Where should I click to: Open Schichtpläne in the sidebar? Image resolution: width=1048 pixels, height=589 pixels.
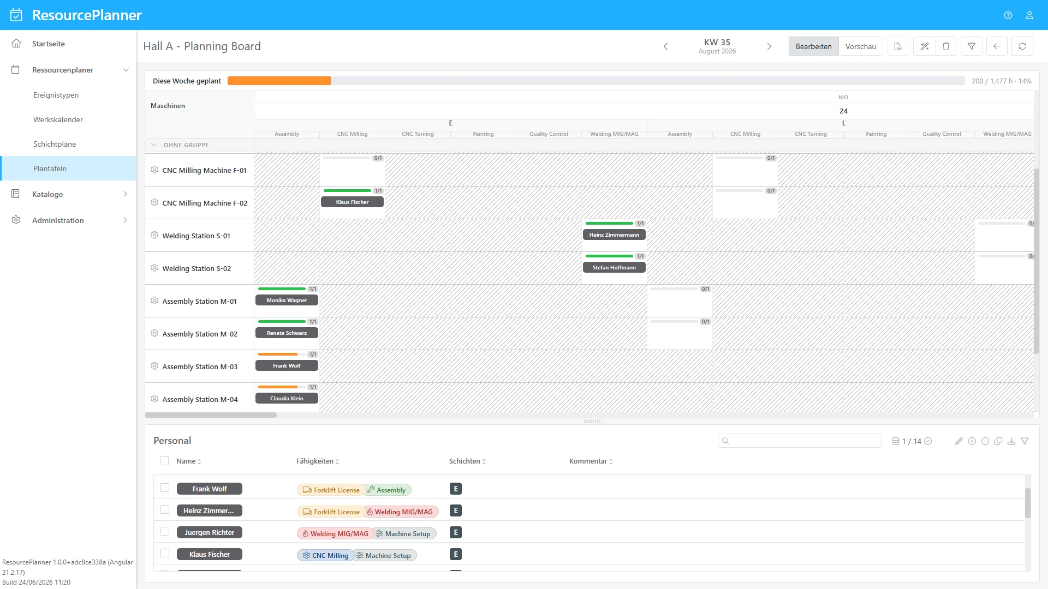(68, 144)
